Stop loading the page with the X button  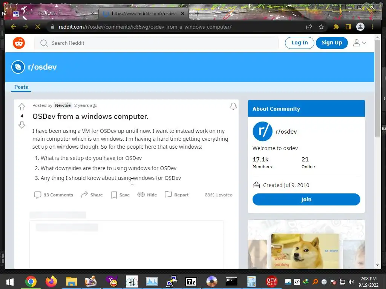pyautogui.click(x=38, y=27)
